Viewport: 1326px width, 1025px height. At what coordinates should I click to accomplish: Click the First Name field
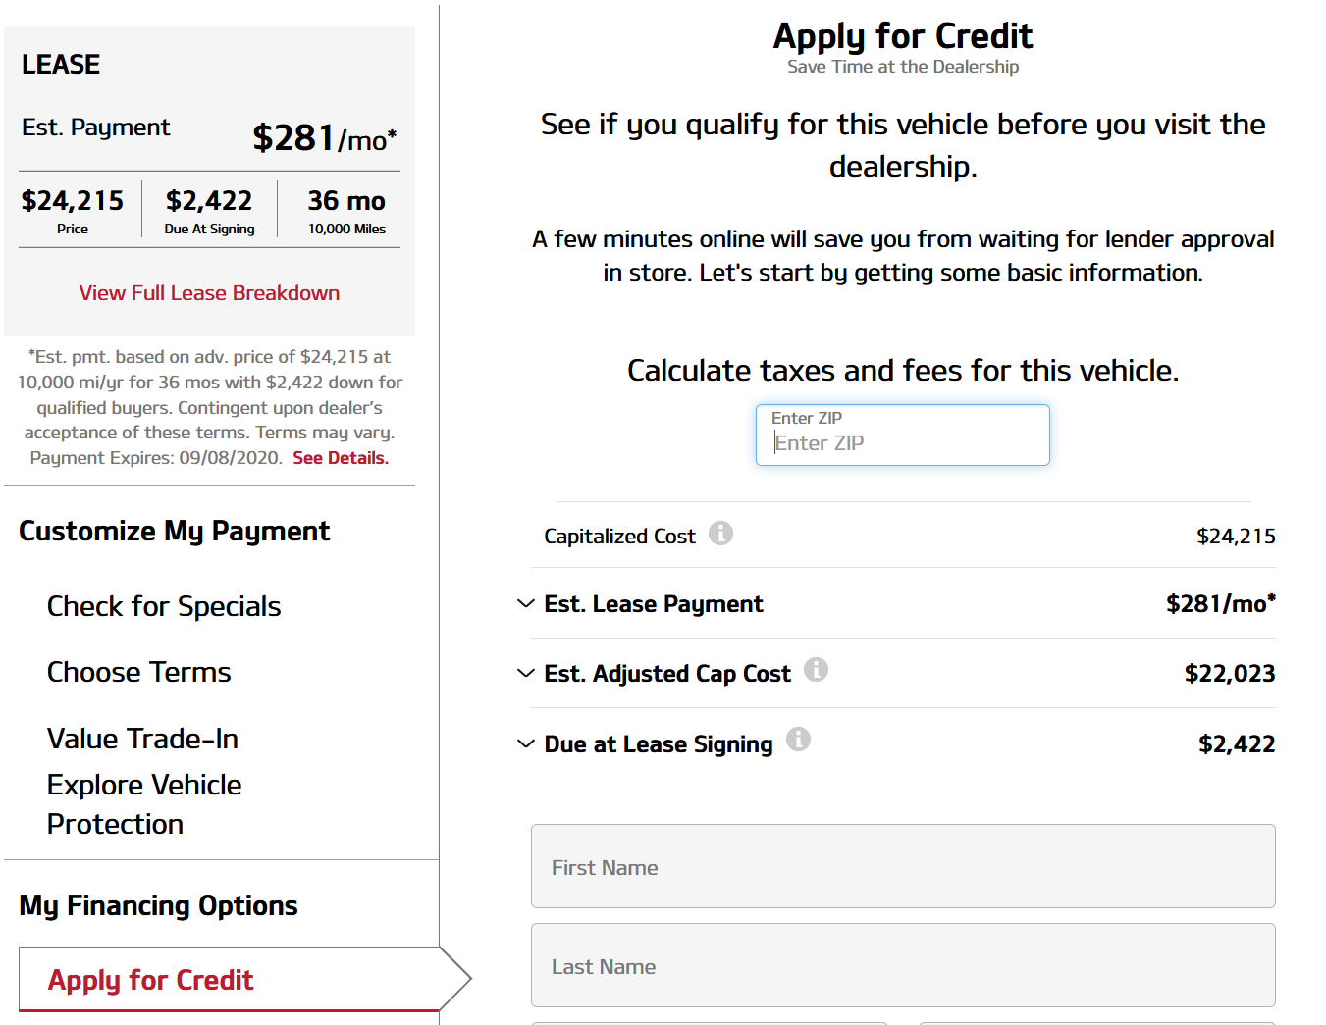click(903, 866)
